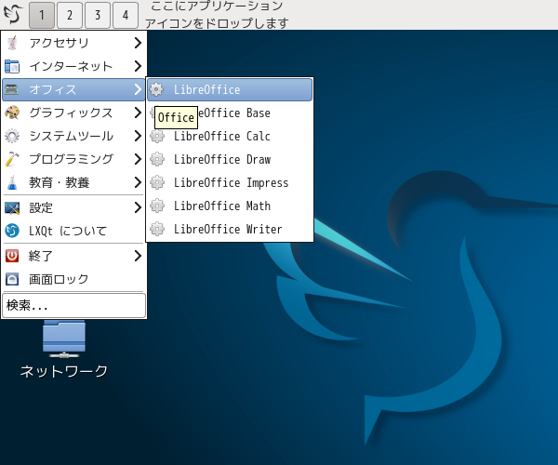Launch LibreOffice Base

(x=230, y=113)
